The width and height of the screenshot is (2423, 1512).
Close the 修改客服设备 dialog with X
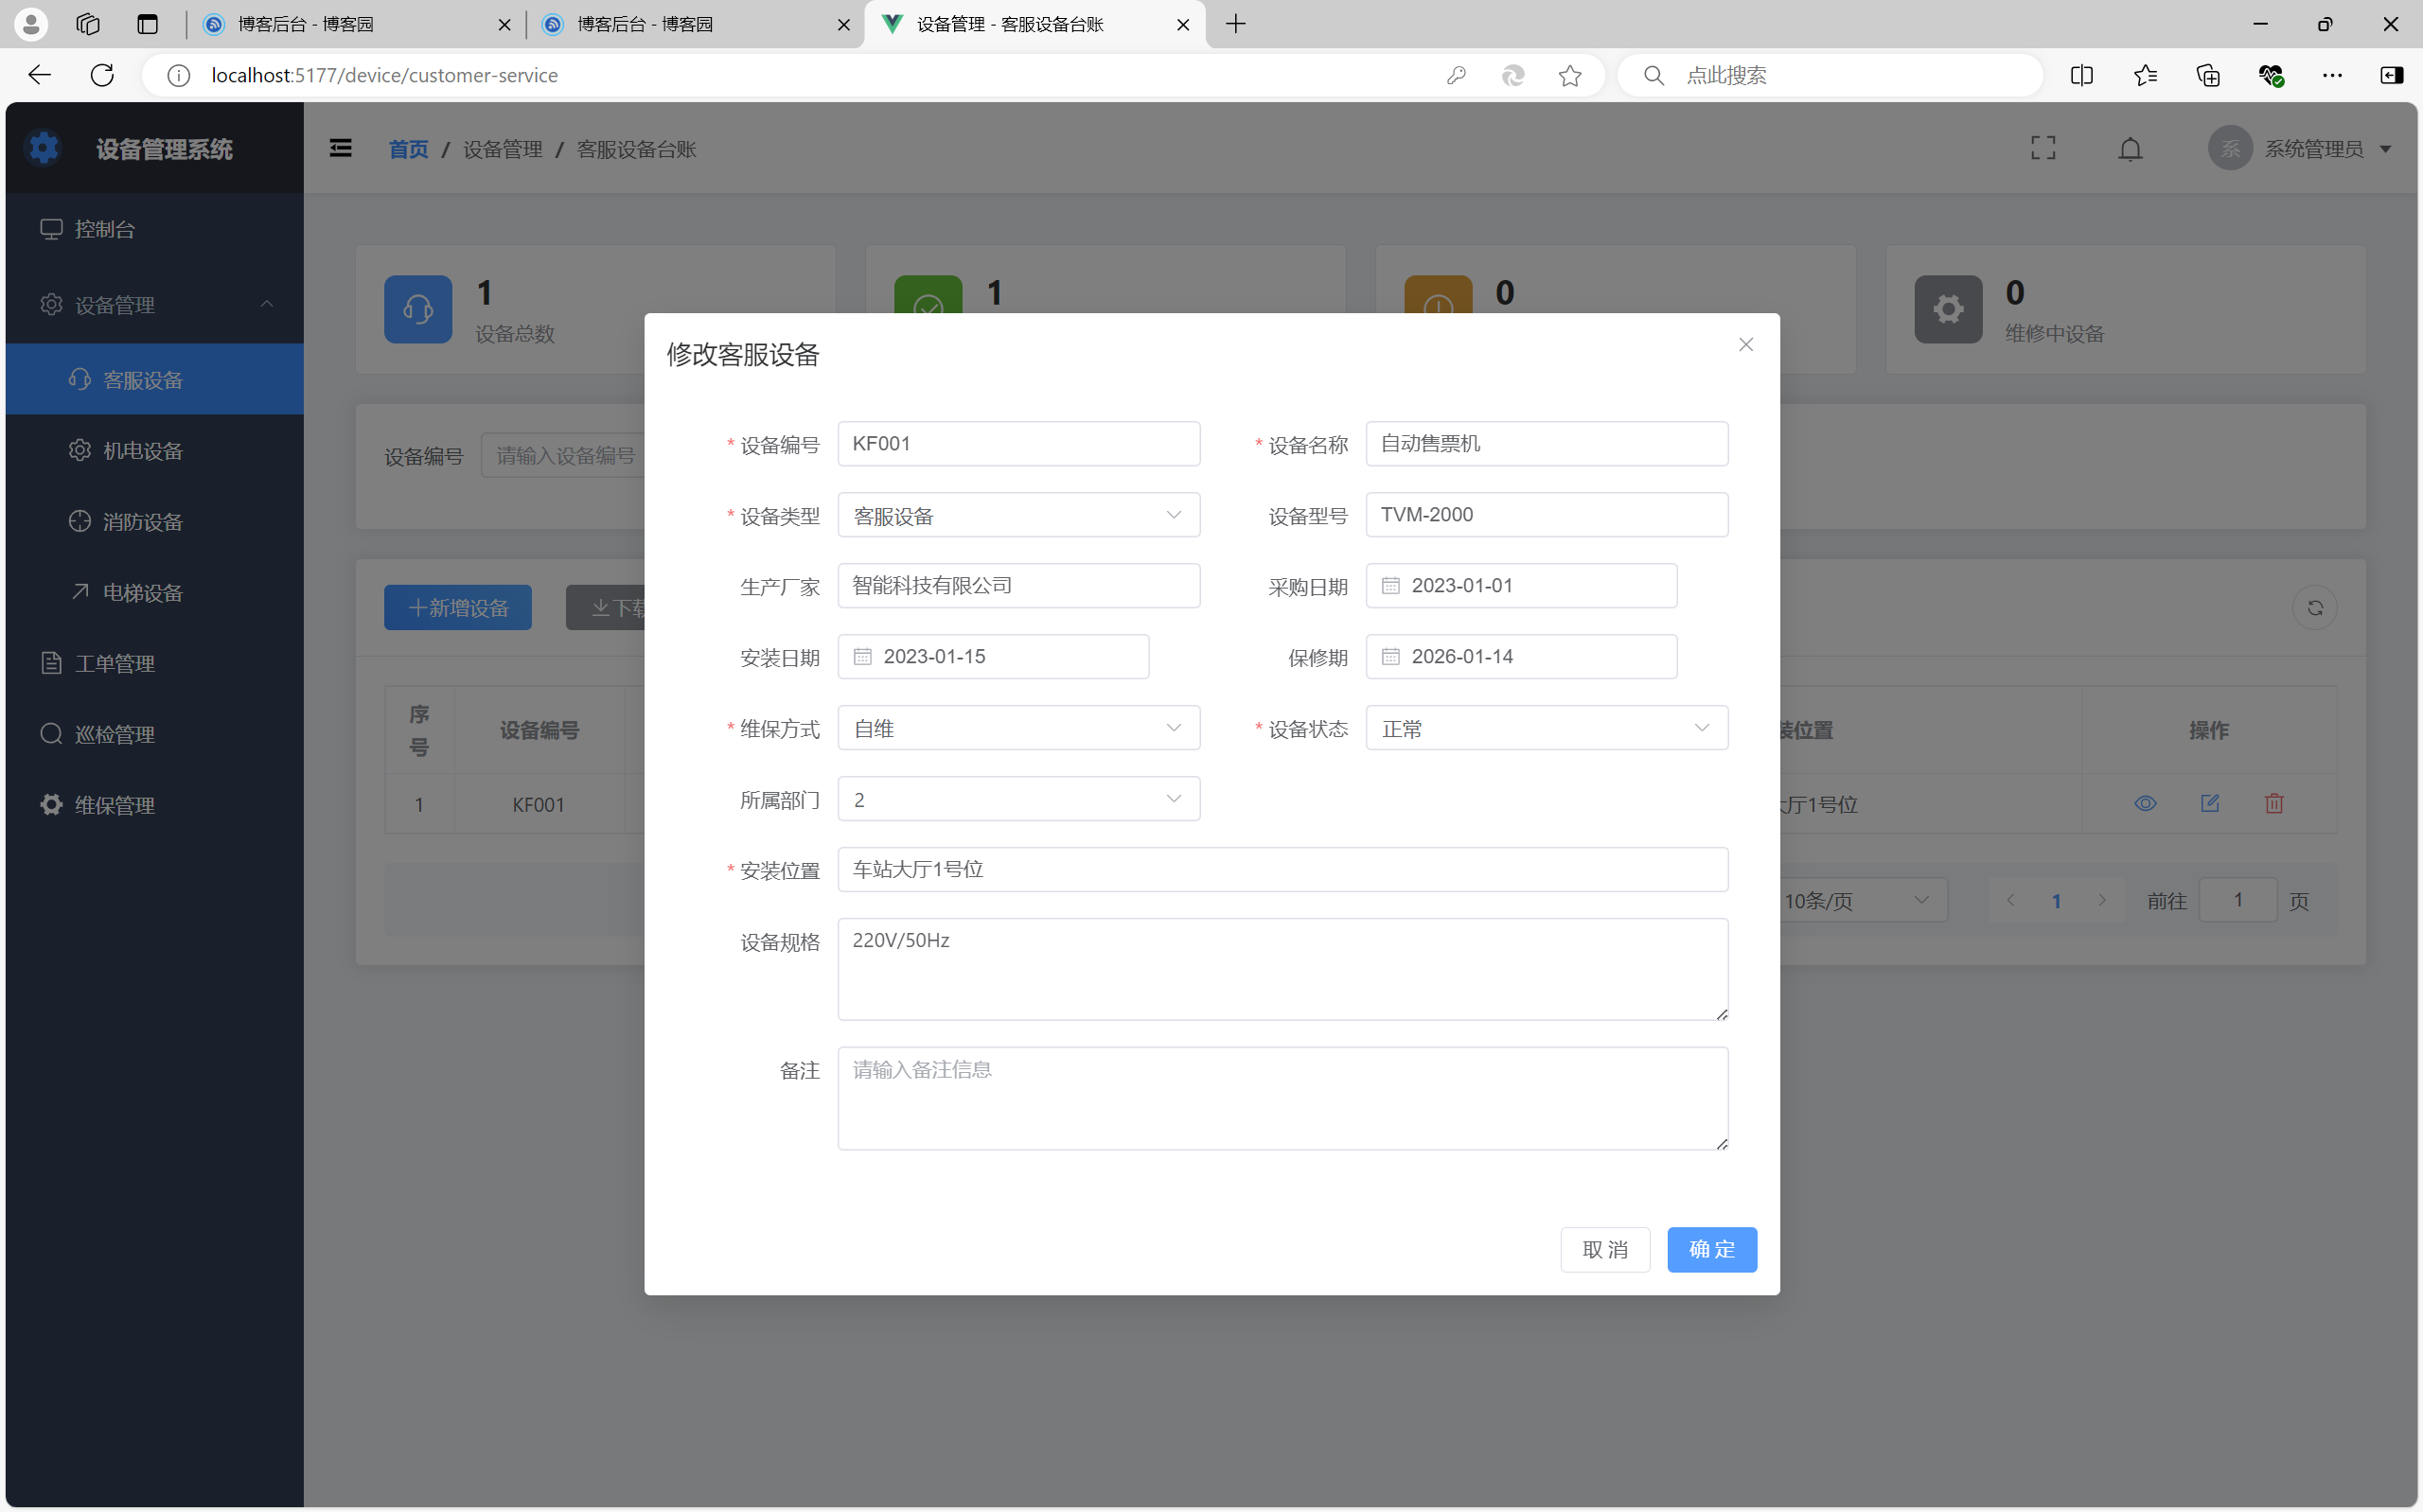[1745, 344]
